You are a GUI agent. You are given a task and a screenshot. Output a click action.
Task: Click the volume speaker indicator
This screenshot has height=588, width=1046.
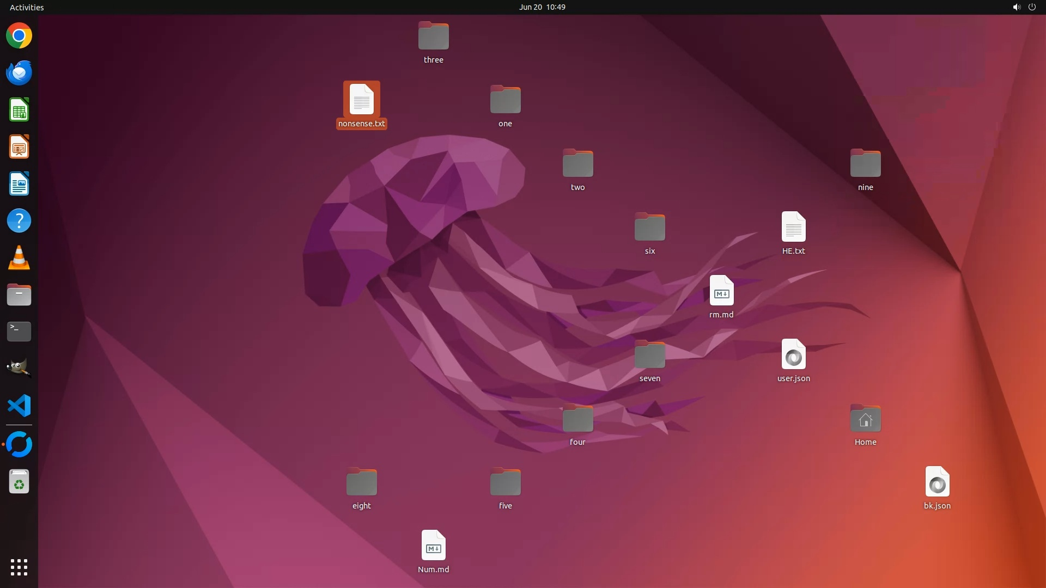(x=1016, y=7)
